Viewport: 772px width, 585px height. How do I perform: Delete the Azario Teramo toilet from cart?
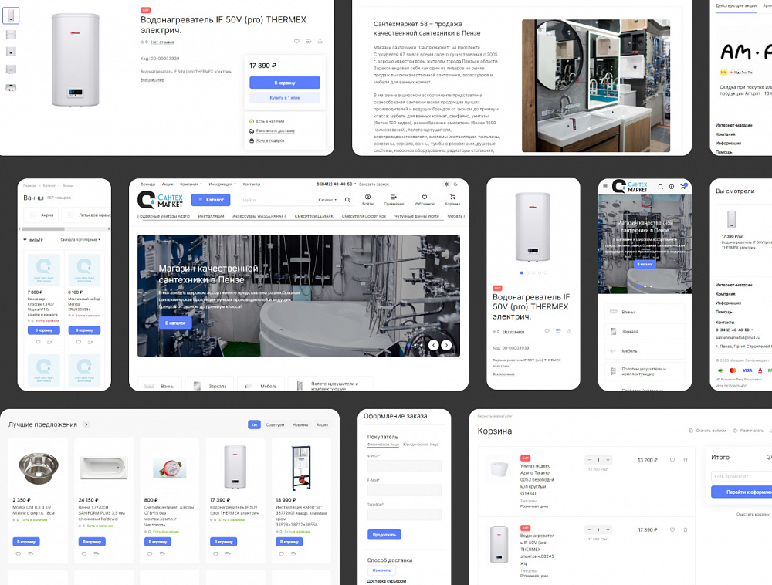686,460
